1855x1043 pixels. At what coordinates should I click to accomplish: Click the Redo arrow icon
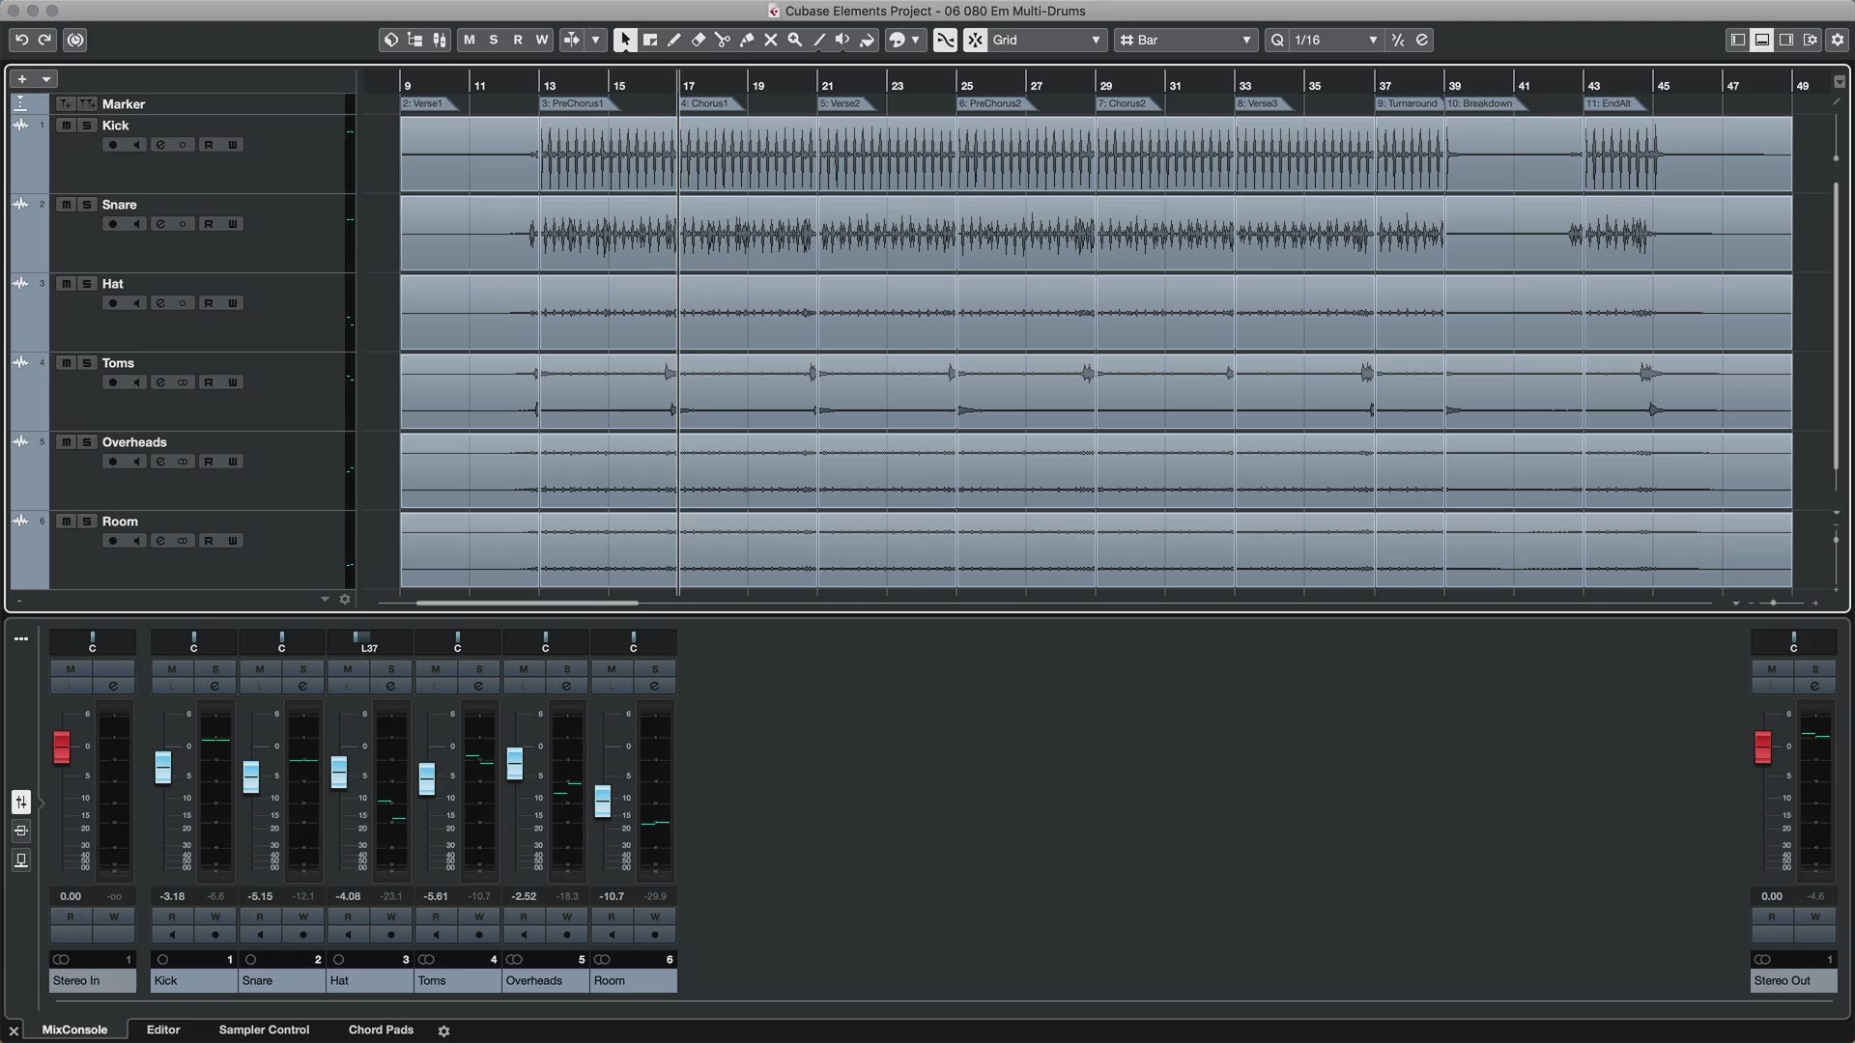click(44, 40)
